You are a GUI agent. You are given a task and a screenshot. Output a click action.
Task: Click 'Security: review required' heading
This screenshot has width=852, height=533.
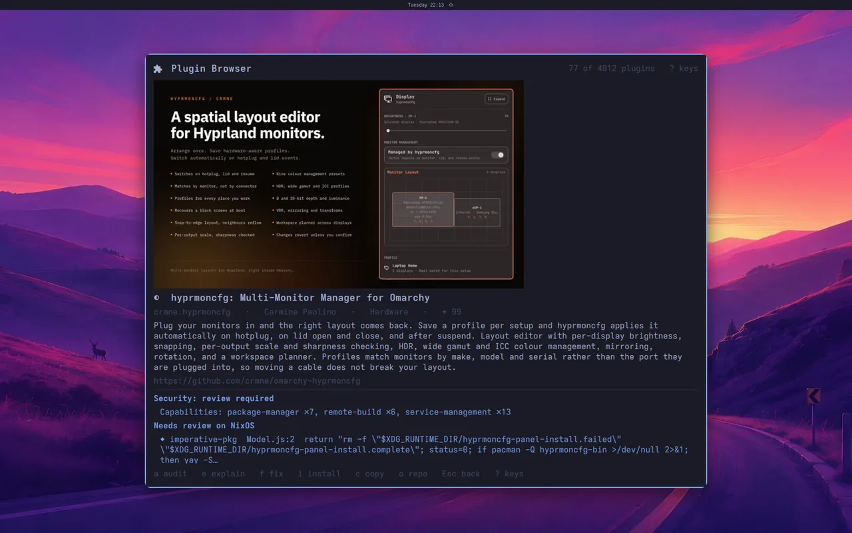point(214,398)
